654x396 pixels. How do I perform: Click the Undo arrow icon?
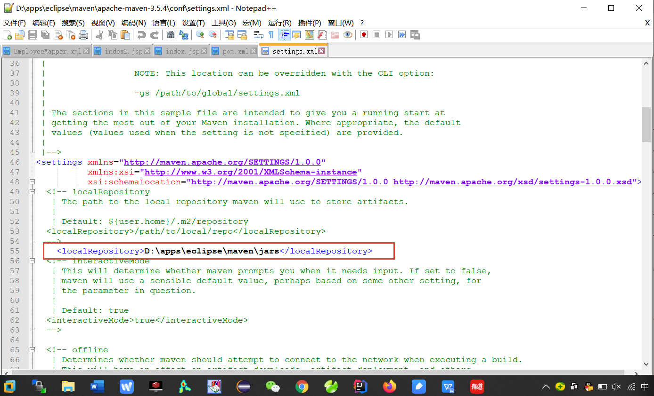coord(141,35)
